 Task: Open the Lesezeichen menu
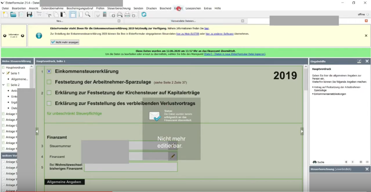[x=193, y=8]
